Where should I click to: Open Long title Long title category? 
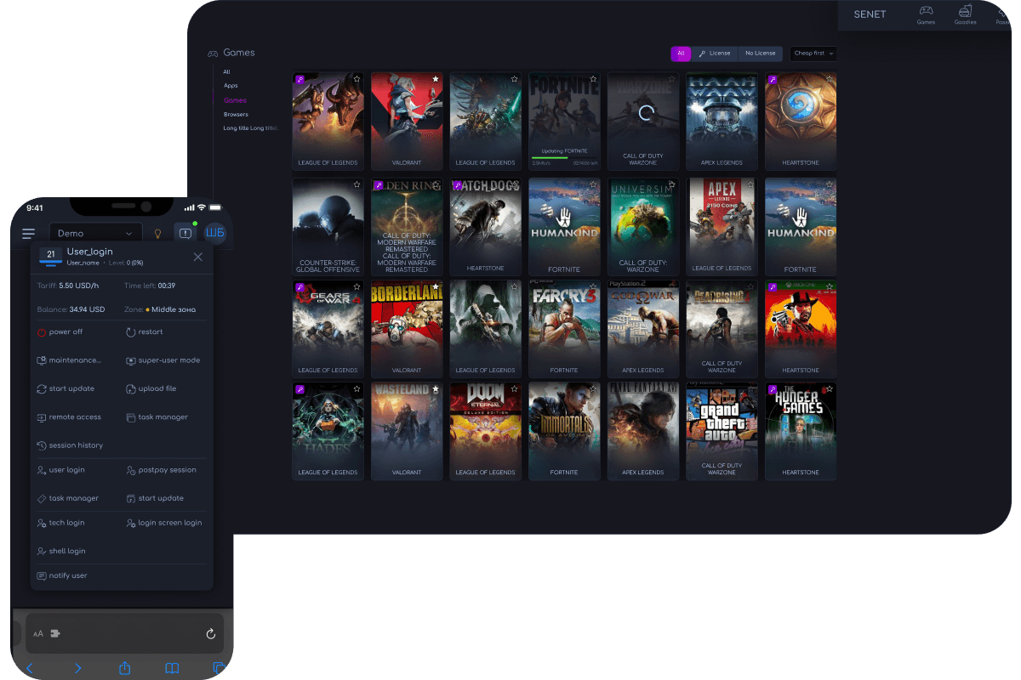(x=250, y=128)
